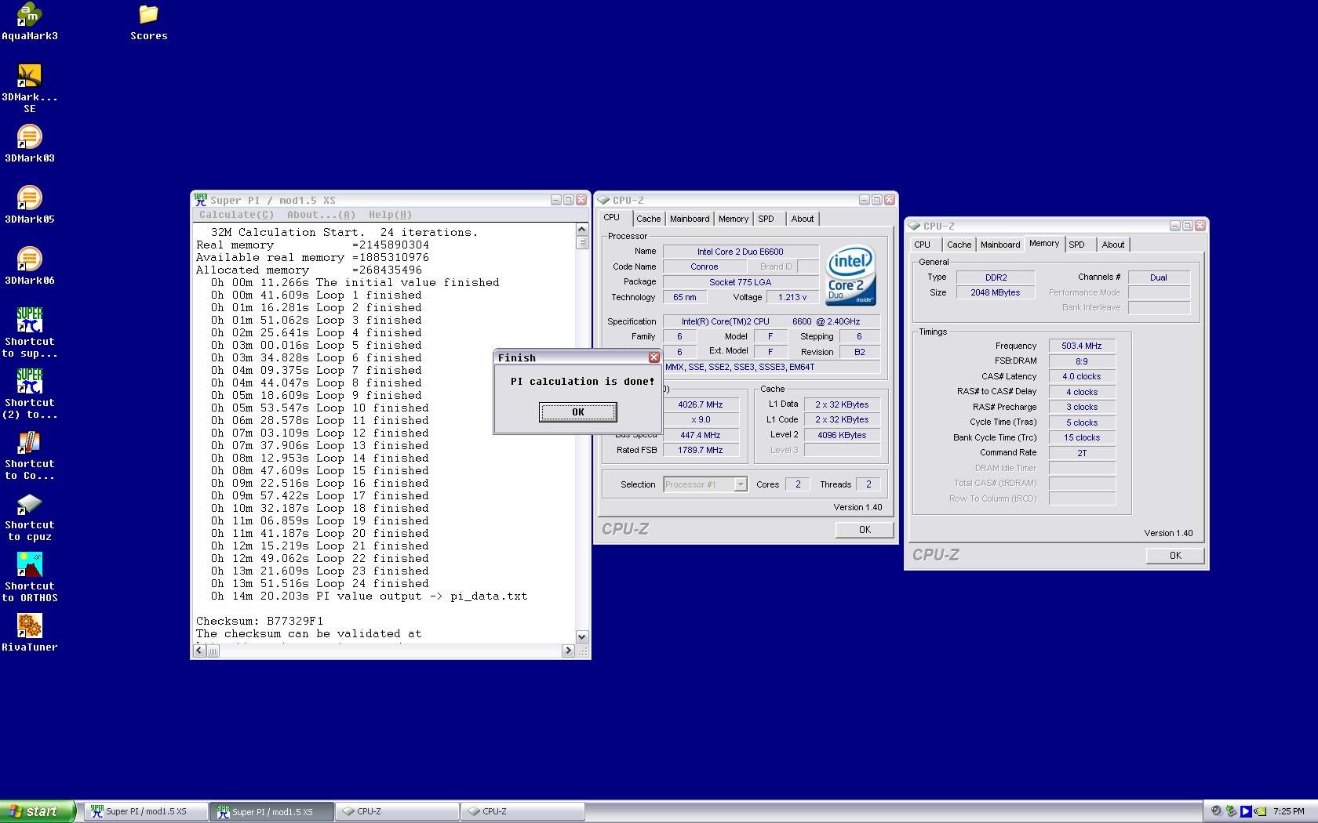The image size is (1318, 823).
Task: Click the CPU-Z CPU window title icon
Action: point(603,200)
